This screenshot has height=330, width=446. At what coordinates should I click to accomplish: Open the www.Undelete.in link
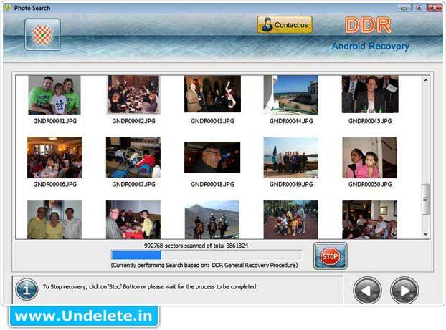pyautogui.click(x=84, y=316)
